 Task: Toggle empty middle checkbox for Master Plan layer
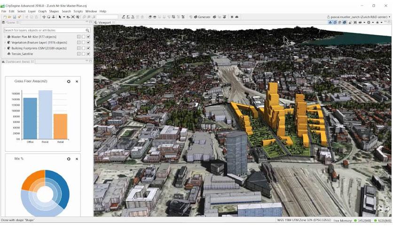click(x=84, y=37)
